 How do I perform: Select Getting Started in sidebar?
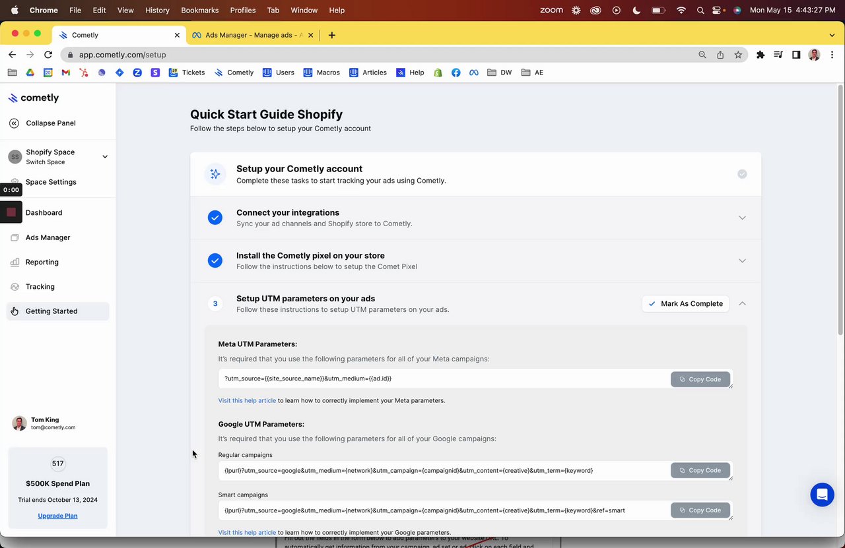click(57, 311)
